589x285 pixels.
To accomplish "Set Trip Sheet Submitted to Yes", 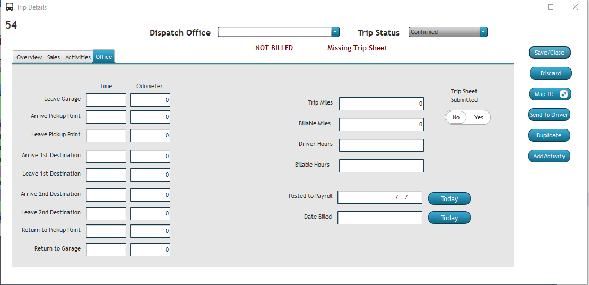I will tap(479, 117).
